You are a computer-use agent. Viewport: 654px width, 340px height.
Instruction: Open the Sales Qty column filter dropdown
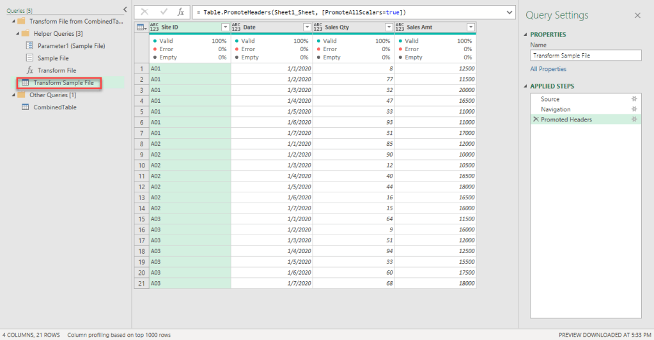tap(389, 27)
